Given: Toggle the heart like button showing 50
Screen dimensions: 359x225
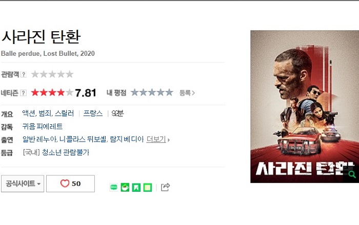Looking at the screenshot, I should pyautogui.click(x=71, y=184).
